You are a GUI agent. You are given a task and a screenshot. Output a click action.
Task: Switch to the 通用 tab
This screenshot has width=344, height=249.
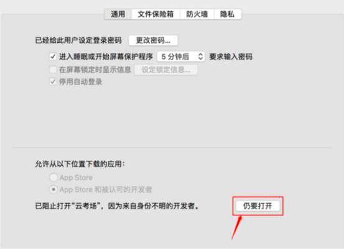118,14
